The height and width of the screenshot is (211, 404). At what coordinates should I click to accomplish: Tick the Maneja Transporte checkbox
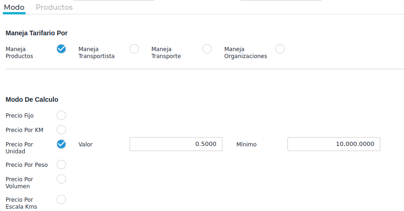207,49
